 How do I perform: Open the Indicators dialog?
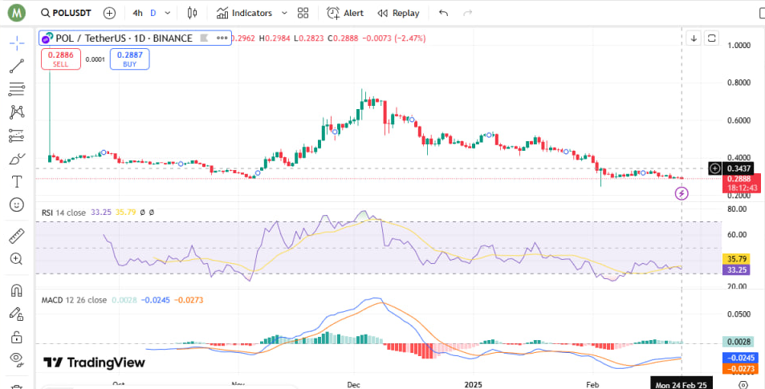pos(244,13)
